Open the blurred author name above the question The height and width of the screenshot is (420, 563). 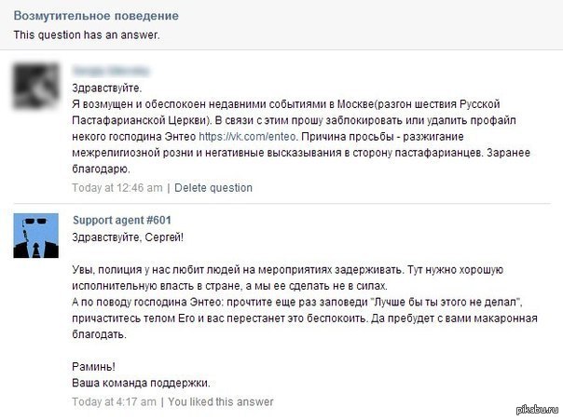coord(111,71)
